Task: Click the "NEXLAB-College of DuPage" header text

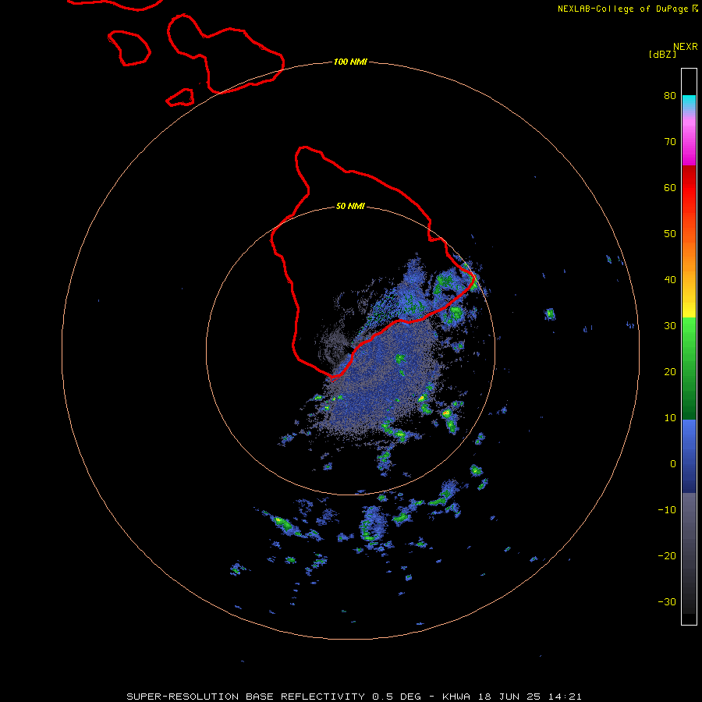Action: 624,9
